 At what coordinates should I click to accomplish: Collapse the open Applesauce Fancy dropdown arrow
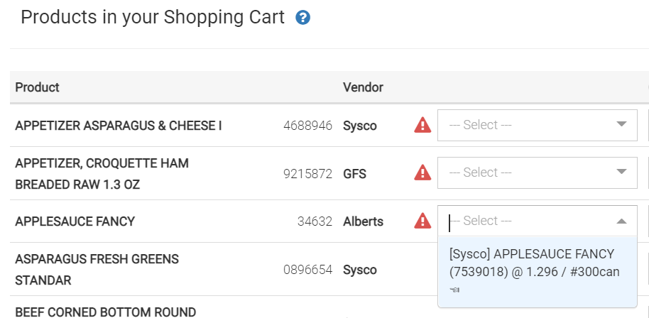coord(621,221)
